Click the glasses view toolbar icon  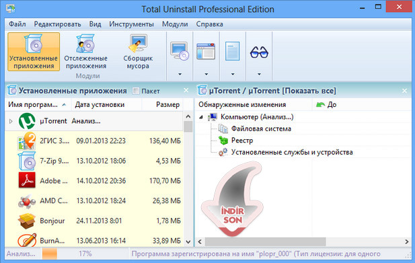tap(259, 52)
